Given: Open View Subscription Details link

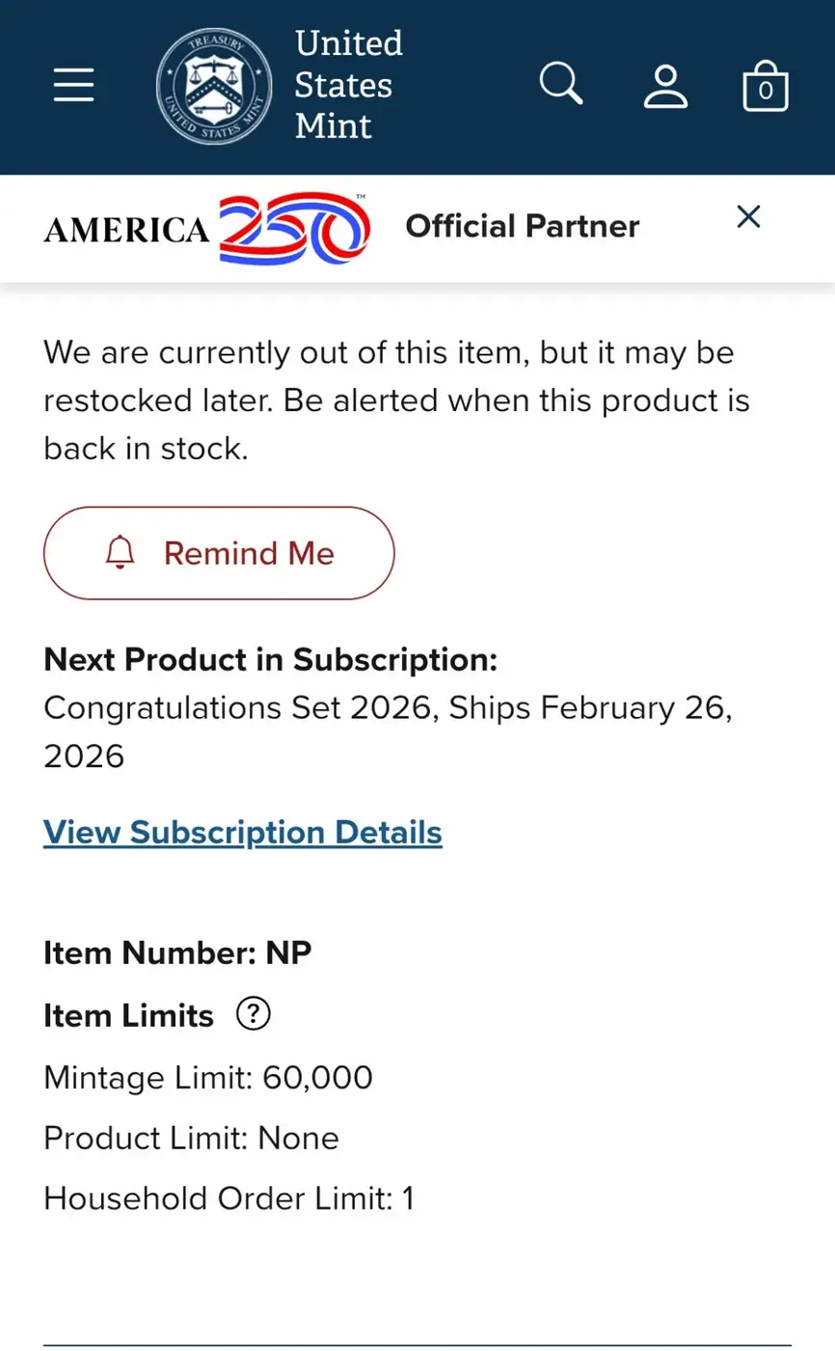Looking at the screenshot, I should 243,832.
